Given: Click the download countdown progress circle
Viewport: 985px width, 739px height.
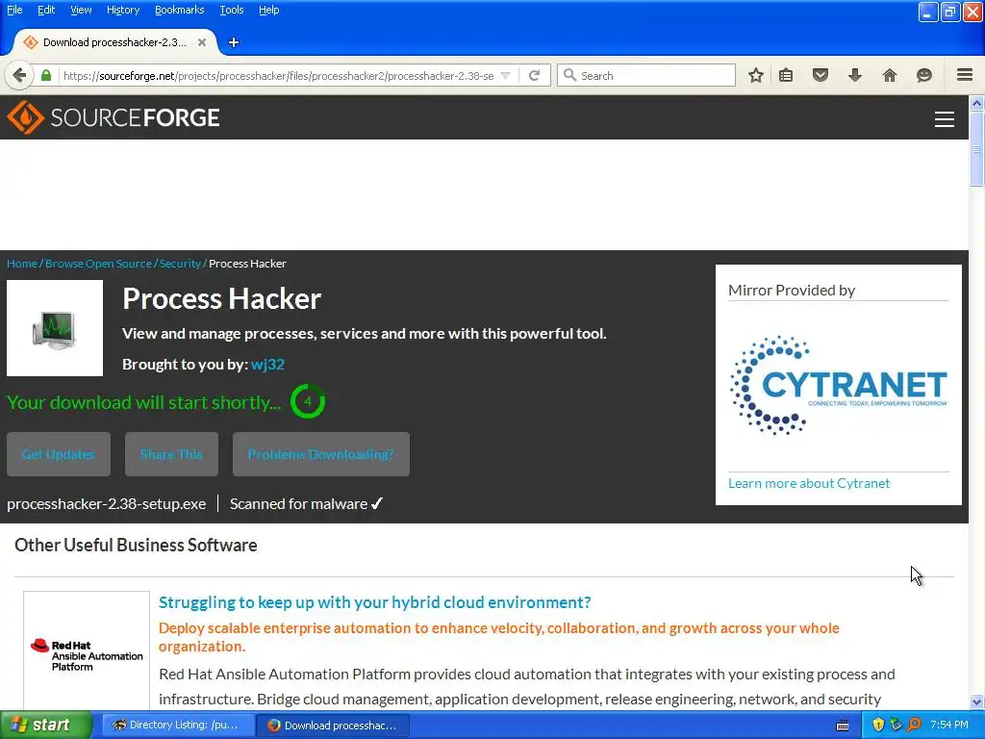Looking at the screenshot, I should point(307,401).
